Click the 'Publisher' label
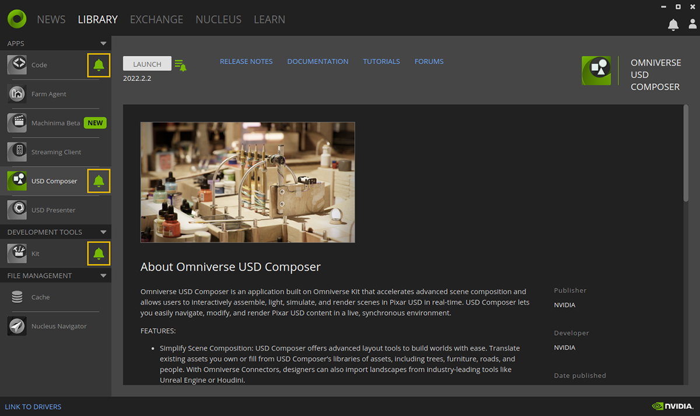The width and height of the screenshot is (700, 416). point(570,290)
